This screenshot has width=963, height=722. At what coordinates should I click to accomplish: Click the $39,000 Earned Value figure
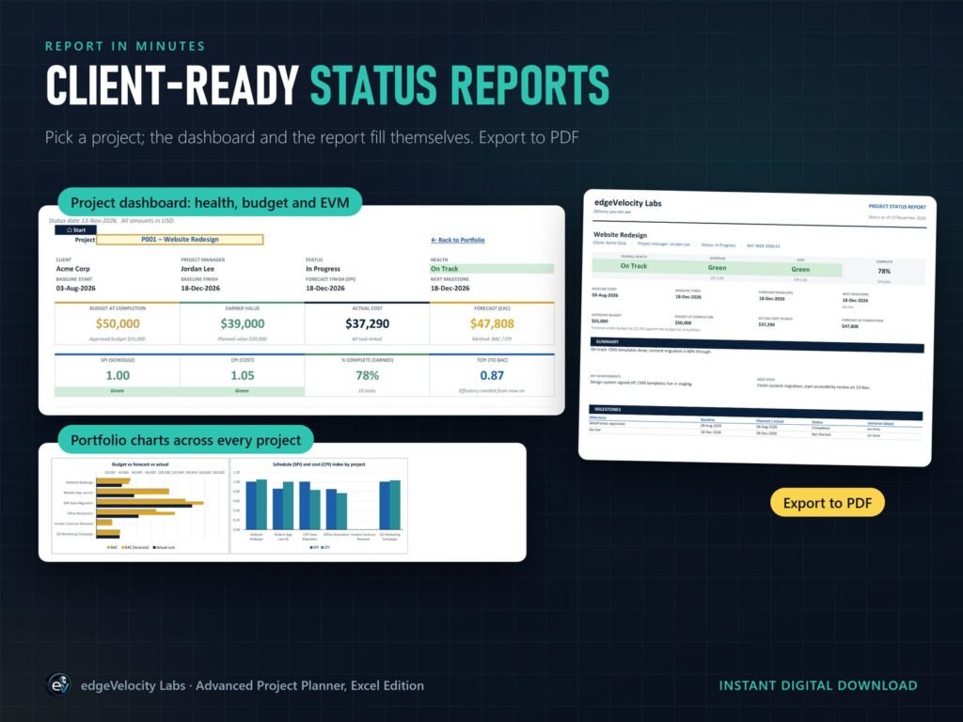pos(243,323)
